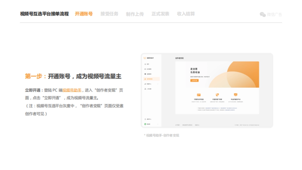Open 动态管理 via its camera sidebar icon
Screen dimensions: 302x170
click(x=145, y=69)
